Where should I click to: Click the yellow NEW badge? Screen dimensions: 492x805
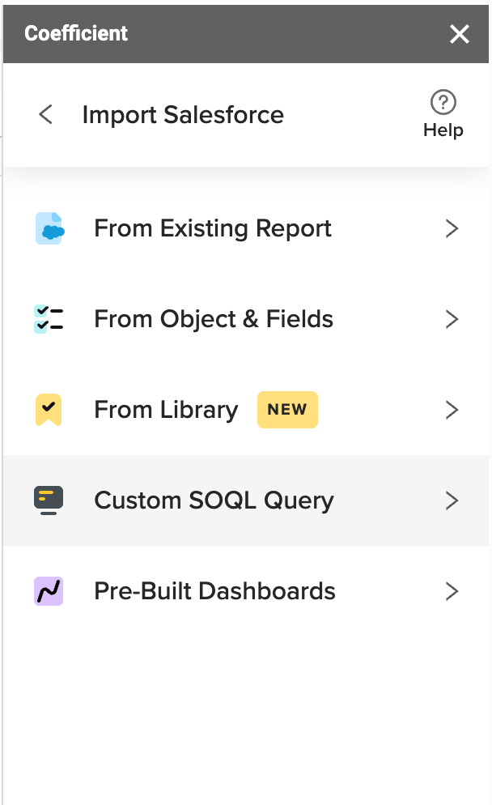[x=287, y=410]
